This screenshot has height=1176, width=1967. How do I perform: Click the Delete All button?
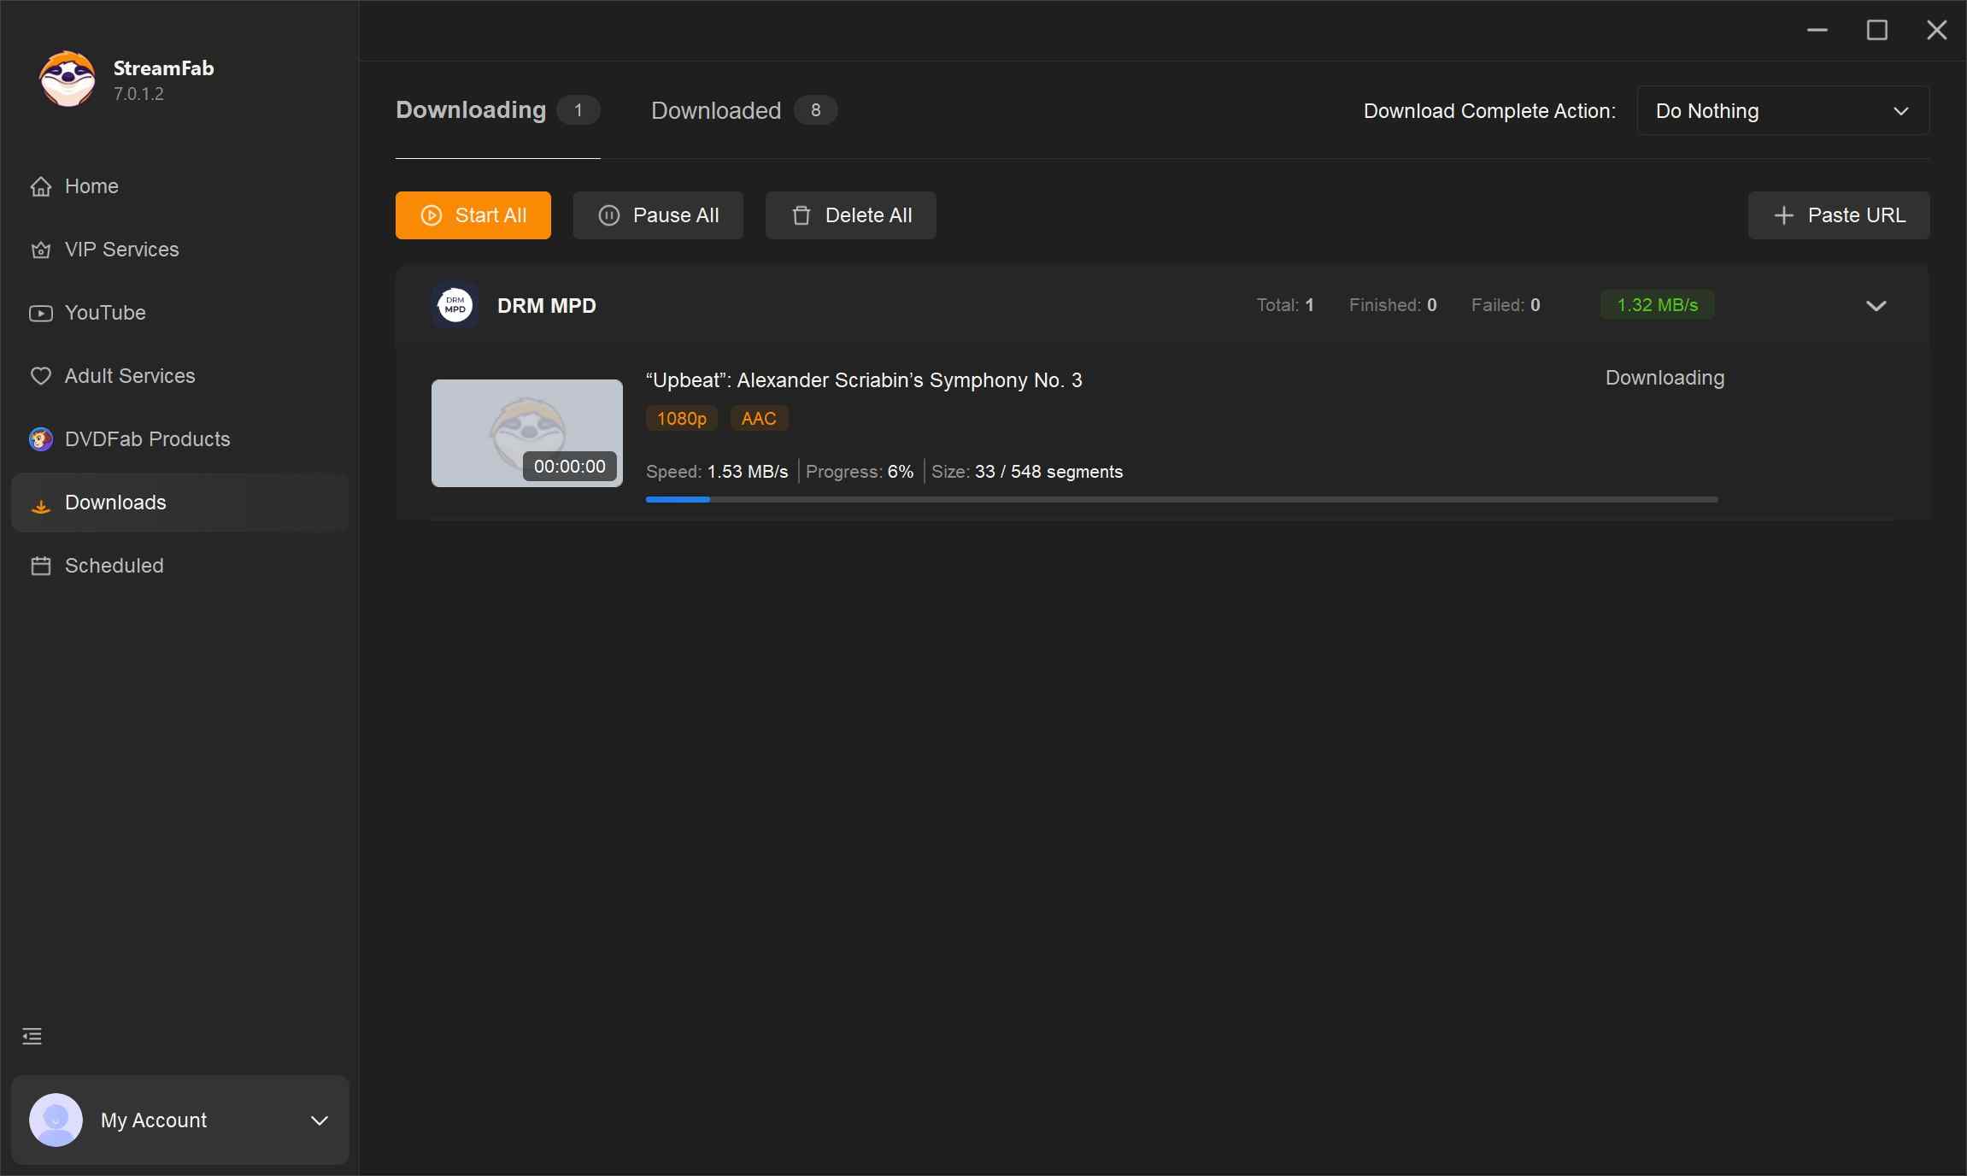(850, 215)
